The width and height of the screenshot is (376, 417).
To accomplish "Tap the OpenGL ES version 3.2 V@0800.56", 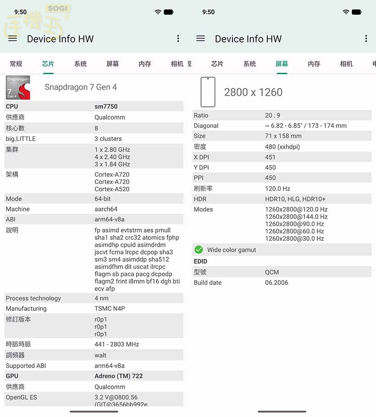I will point(116,397).
